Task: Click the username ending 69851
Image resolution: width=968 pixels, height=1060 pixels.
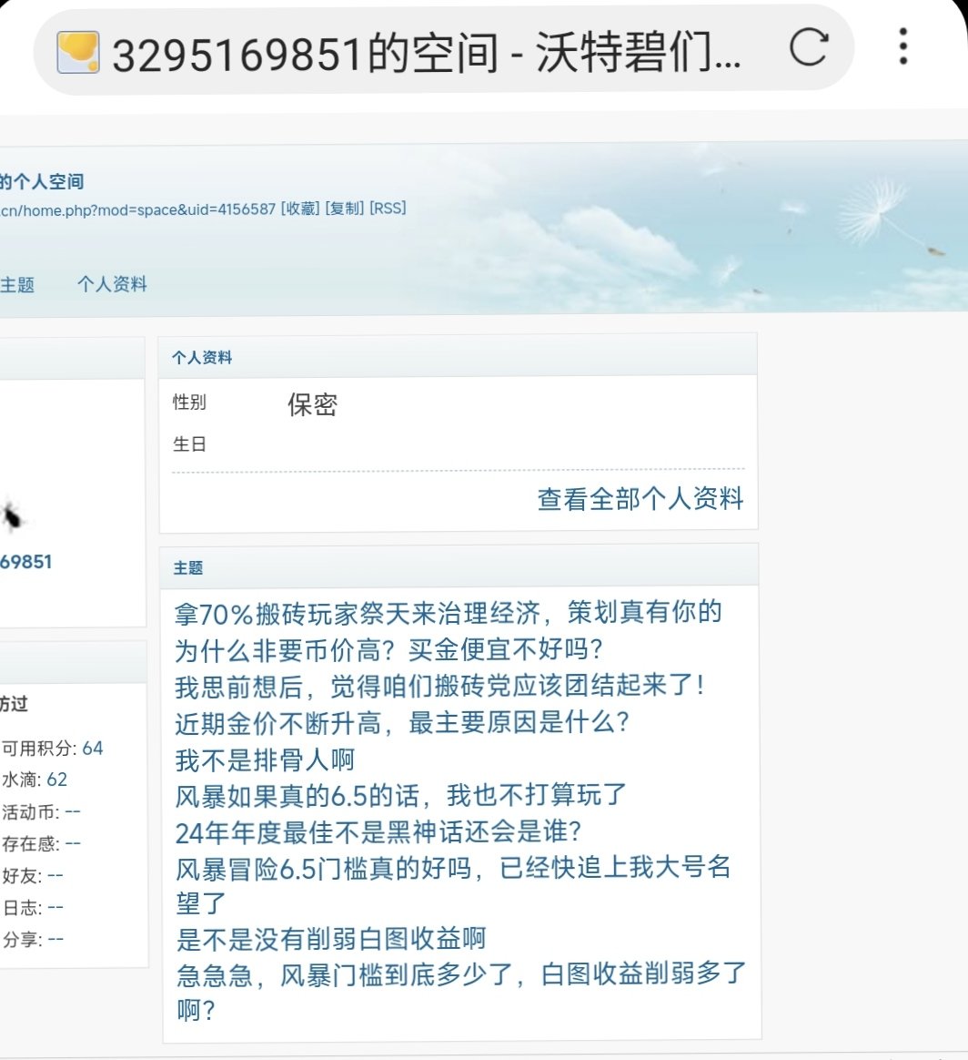Action: pos(25,562)
